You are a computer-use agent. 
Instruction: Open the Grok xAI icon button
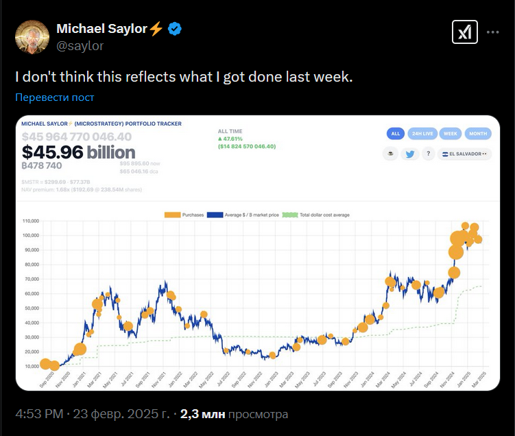tap(465, 32)
